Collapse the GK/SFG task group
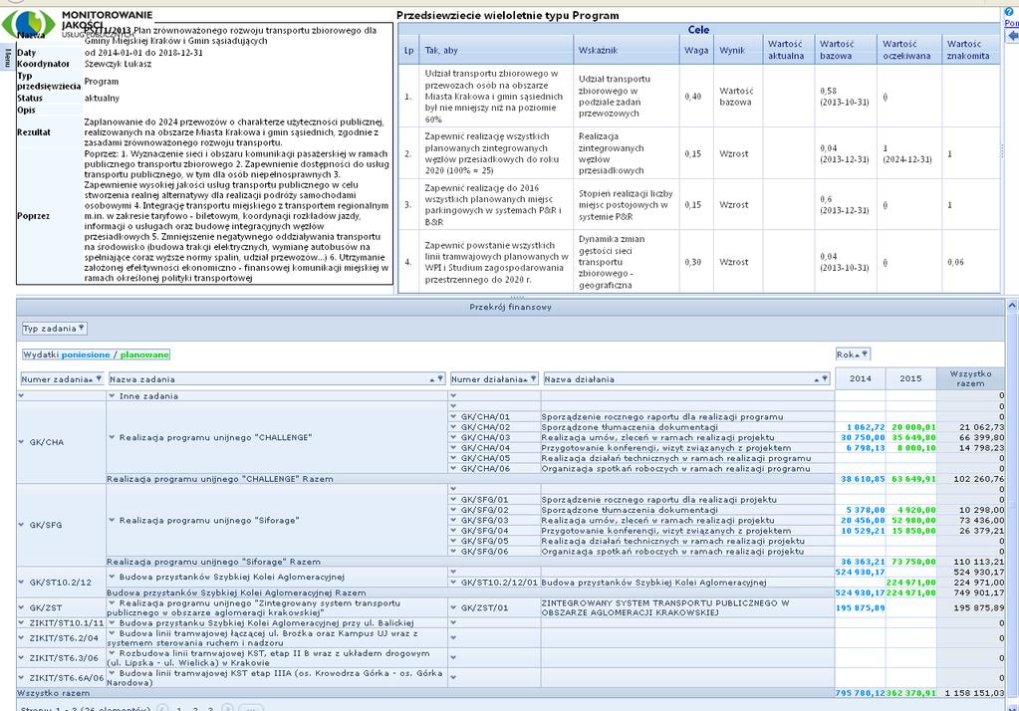This screenshot has height=711, width=1019. pos(22,525)
